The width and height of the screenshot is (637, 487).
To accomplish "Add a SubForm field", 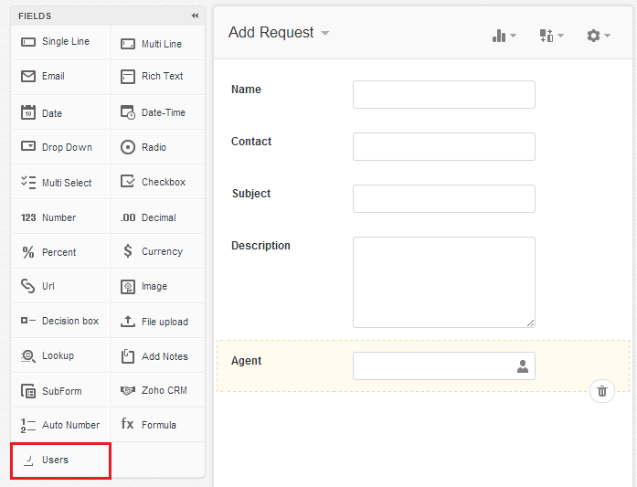I will pos(60,391).
